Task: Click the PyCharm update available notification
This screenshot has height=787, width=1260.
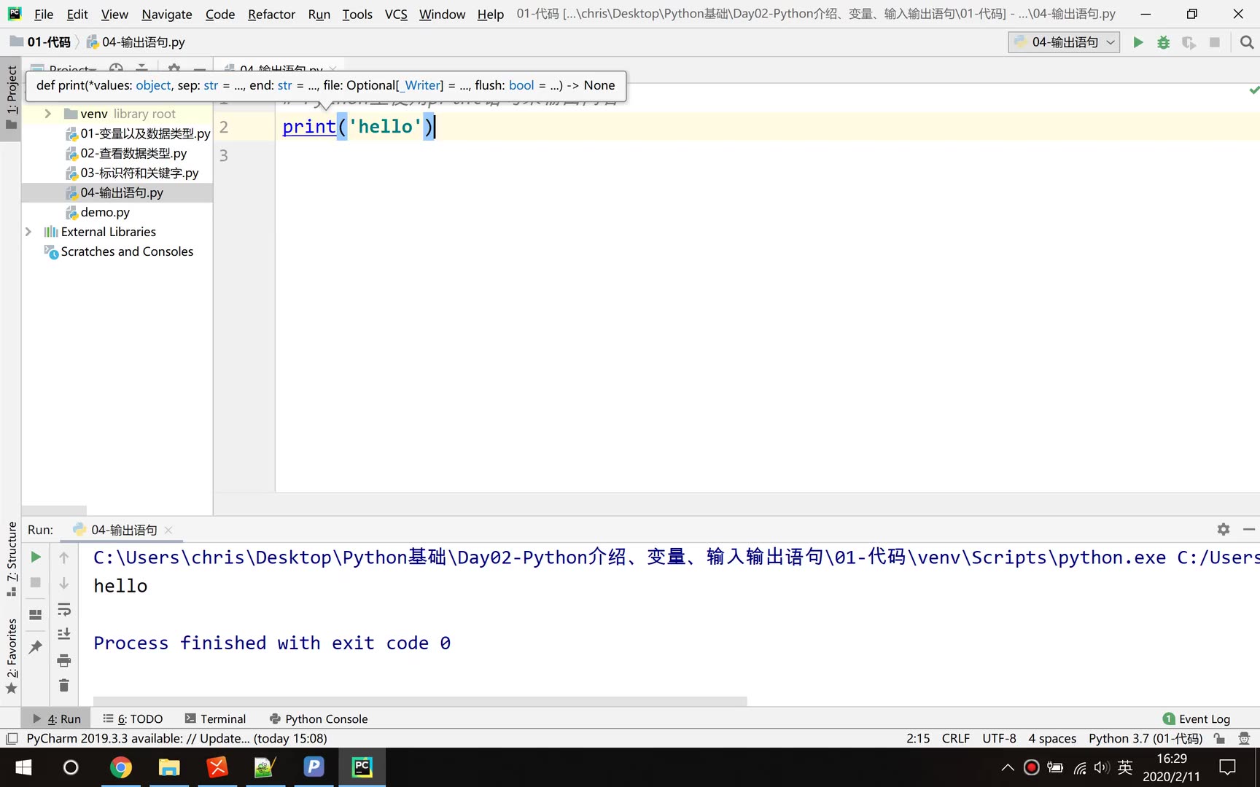Action: point(176,739)
